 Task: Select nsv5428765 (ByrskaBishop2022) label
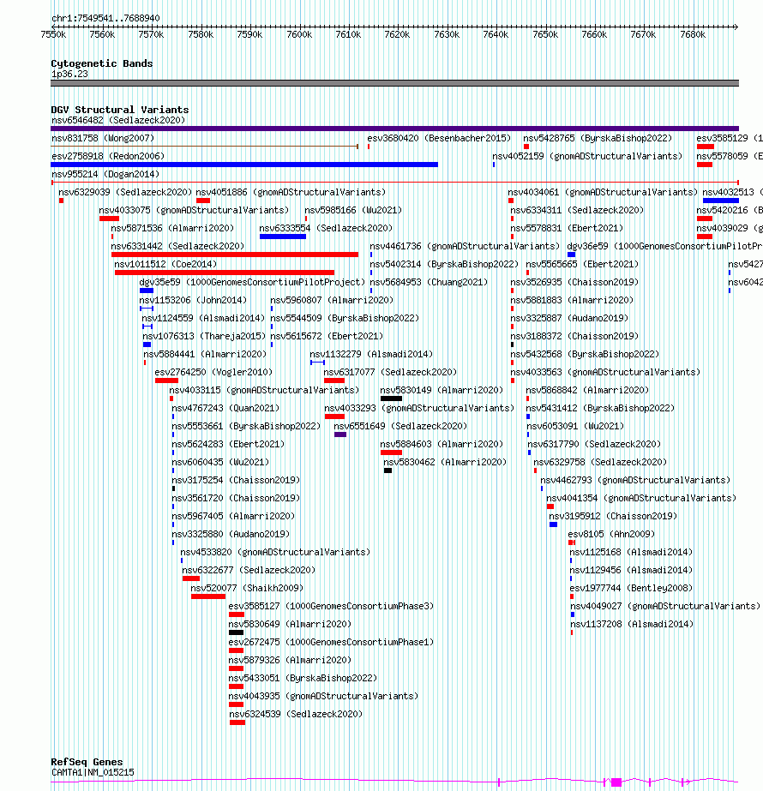[598, 138]
